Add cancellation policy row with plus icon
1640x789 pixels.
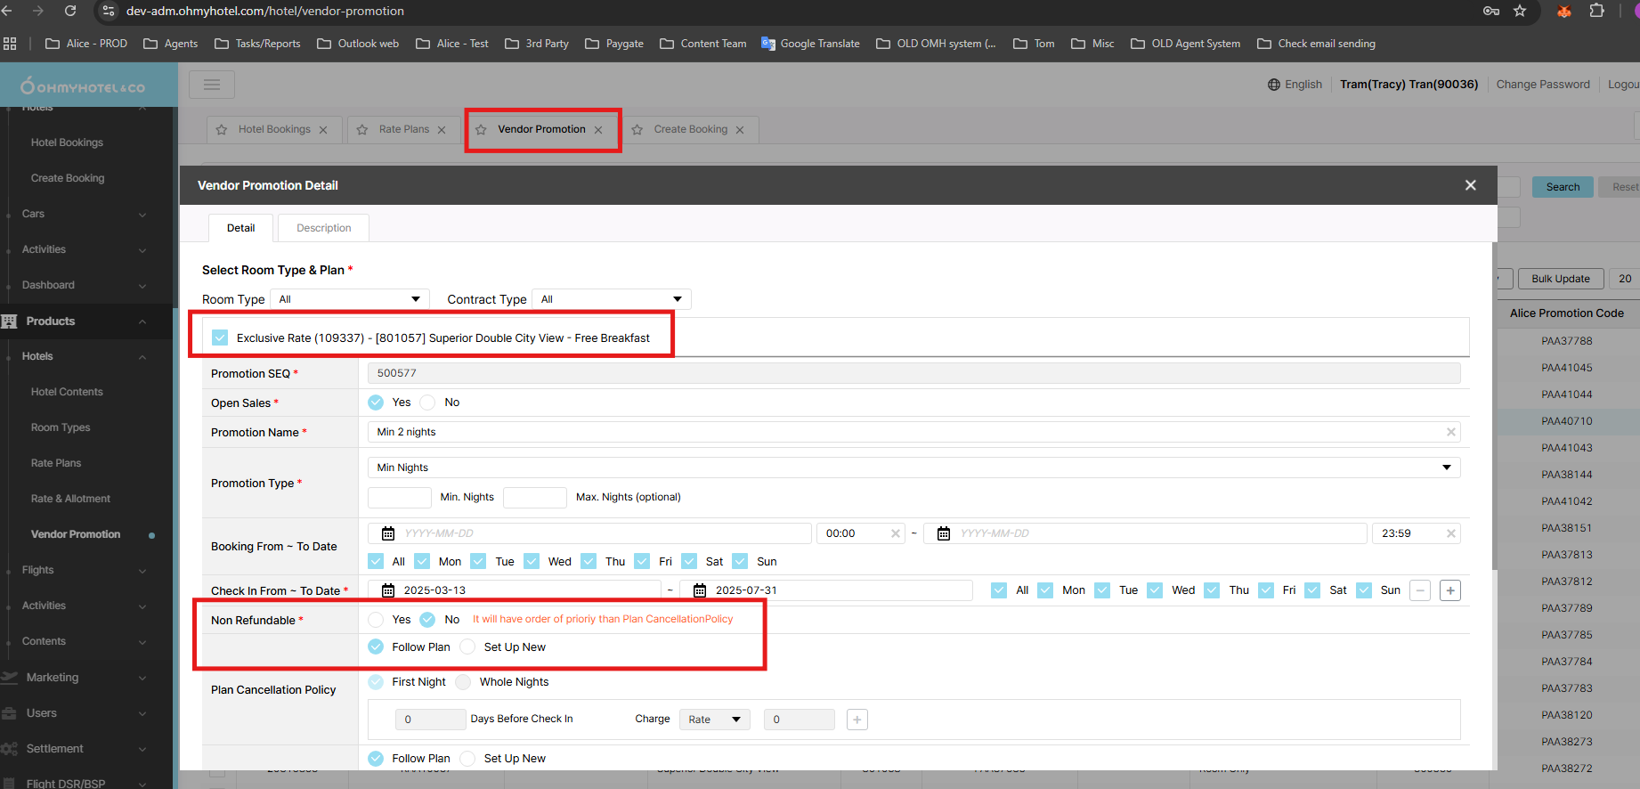point(857,720)
